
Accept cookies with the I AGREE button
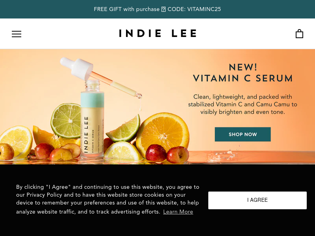[x=258, y=200]
